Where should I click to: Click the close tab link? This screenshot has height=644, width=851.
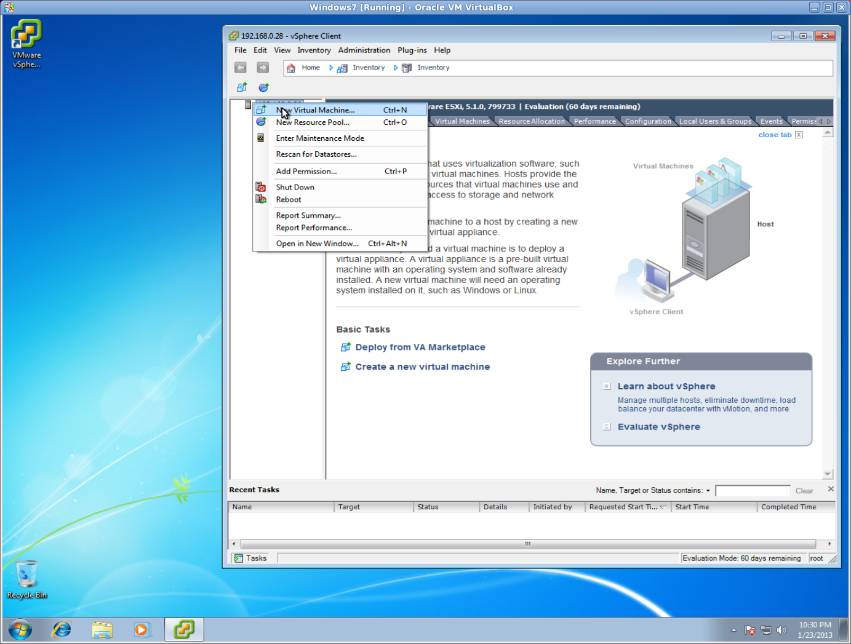pos(775,135)
